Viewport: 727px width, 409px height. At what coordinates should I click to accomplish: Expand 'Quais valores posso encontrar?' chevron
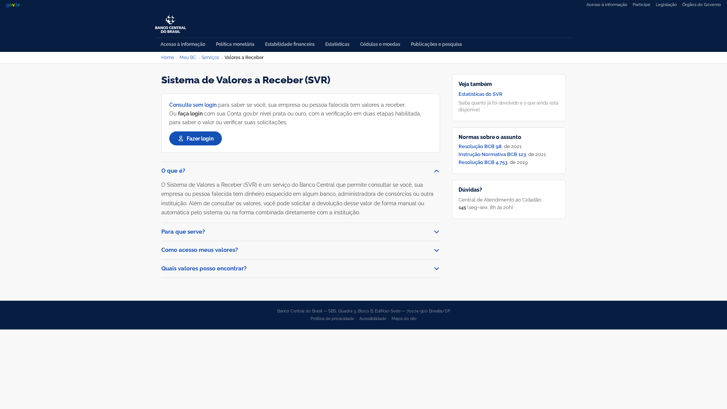(x=436, y=269)
